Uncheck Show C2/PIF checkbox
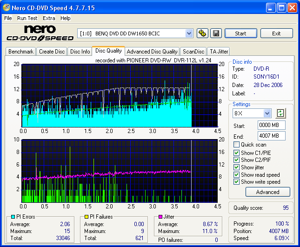Screen dimensions: 300x247 236,160
